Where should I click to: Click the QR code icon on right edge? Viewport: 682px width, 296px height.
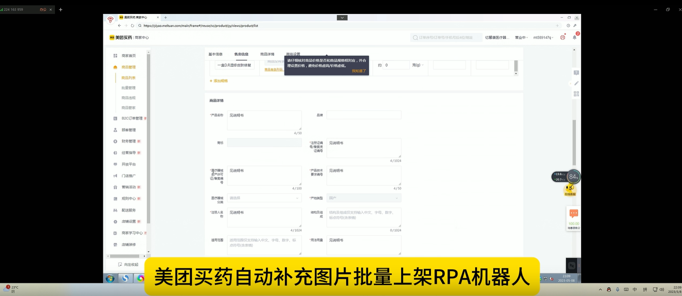(576, 94)
